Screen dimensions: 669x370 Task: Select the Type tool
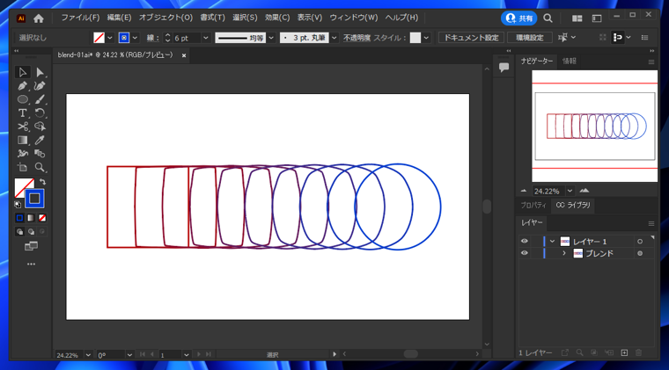point(23,112)
